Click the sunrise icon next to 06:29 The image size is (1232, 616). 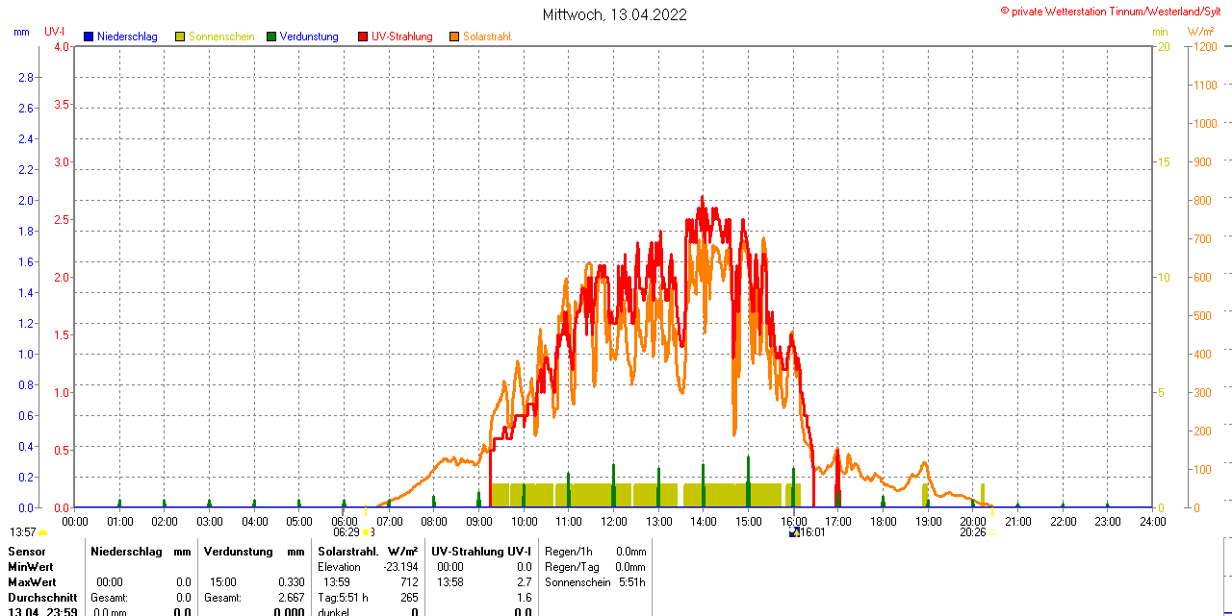(368, 532)
